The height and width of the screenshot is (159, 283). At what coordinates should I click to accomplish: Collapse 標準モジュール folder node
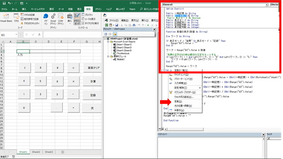point(108,57)
